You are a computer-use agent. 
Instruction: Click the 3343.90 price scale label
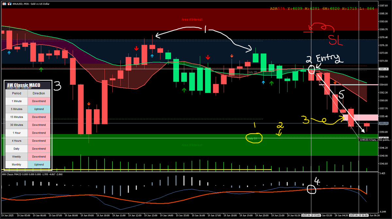coord(384,156)
